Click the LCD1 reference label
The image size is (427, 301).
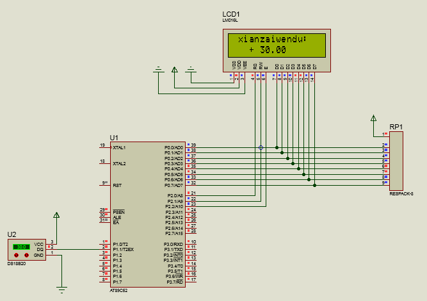click(x=230, y=14)
